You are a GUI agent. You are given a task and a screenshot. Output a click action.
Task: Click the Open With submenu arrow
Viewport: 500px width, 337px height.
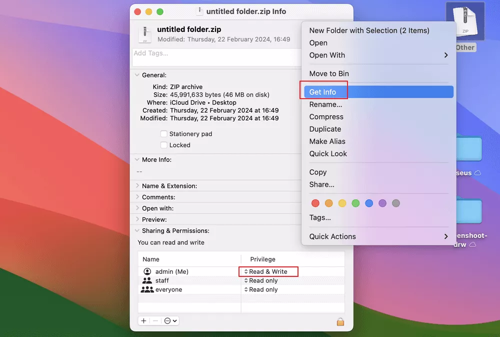tap(446, 55)
